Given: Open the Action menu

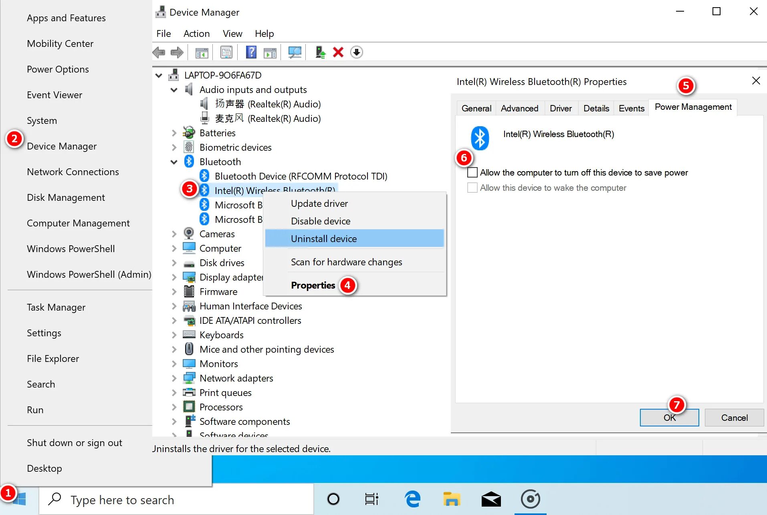Looking at the screenshot, I should pos(196,34).
